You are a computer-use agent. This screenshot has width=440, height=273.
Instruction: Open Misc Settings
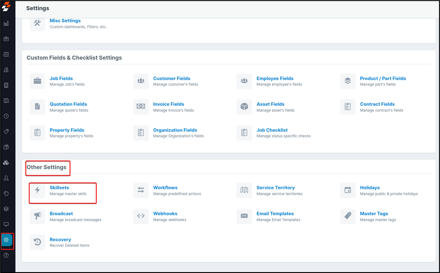[x=65, y=21]
